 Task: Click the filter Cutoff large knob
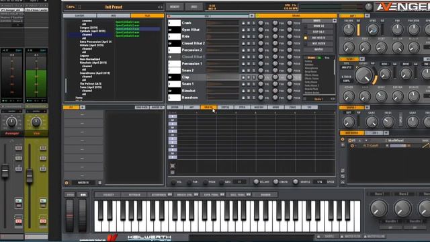(x=364, y=75)
